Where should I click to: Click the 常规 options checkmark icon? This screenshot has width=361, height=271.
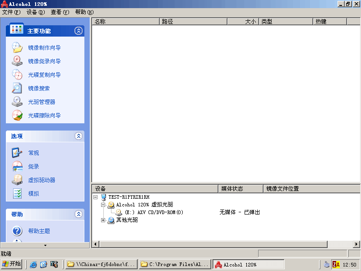pyautogui.click(x=17, y=153)
